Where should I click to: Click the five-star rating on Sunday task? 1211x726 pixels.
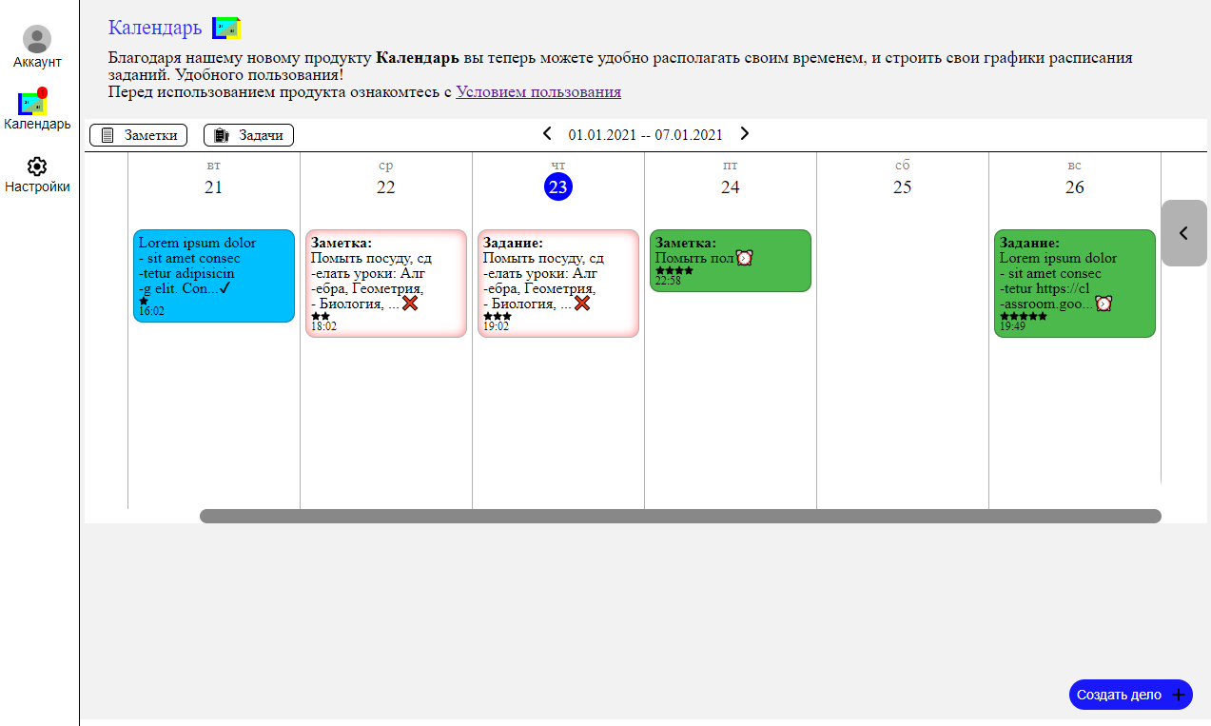point(1024,316)
